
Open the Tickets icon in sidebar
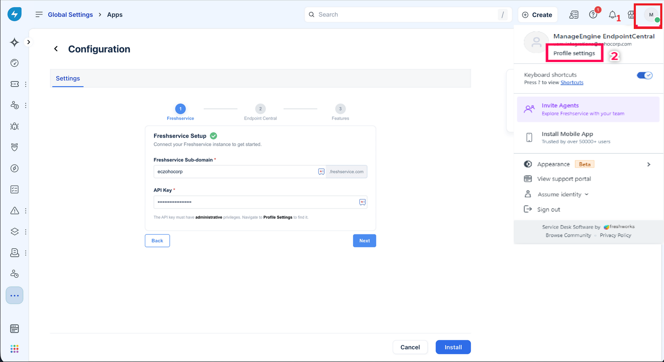15,84
